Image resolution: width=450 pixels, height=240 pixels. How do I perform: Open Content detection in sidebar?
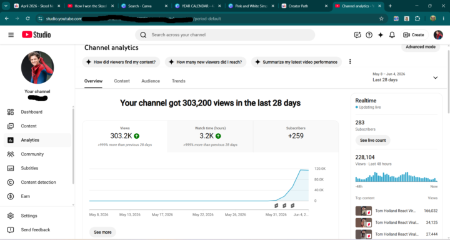[x=37, y=182]
